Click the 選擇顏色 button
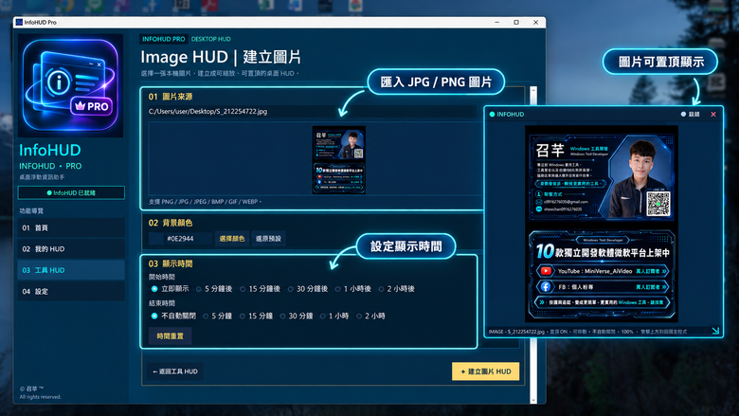 pos(232,239)
